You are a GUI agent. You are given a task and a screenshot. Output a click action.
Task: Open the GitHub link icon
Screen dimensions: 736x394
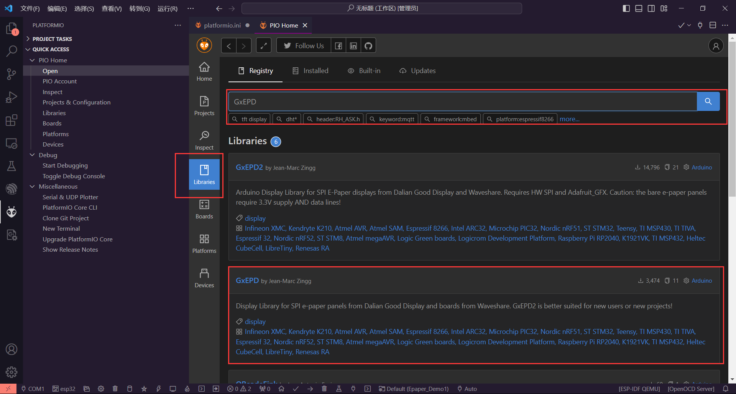[368, 46]
